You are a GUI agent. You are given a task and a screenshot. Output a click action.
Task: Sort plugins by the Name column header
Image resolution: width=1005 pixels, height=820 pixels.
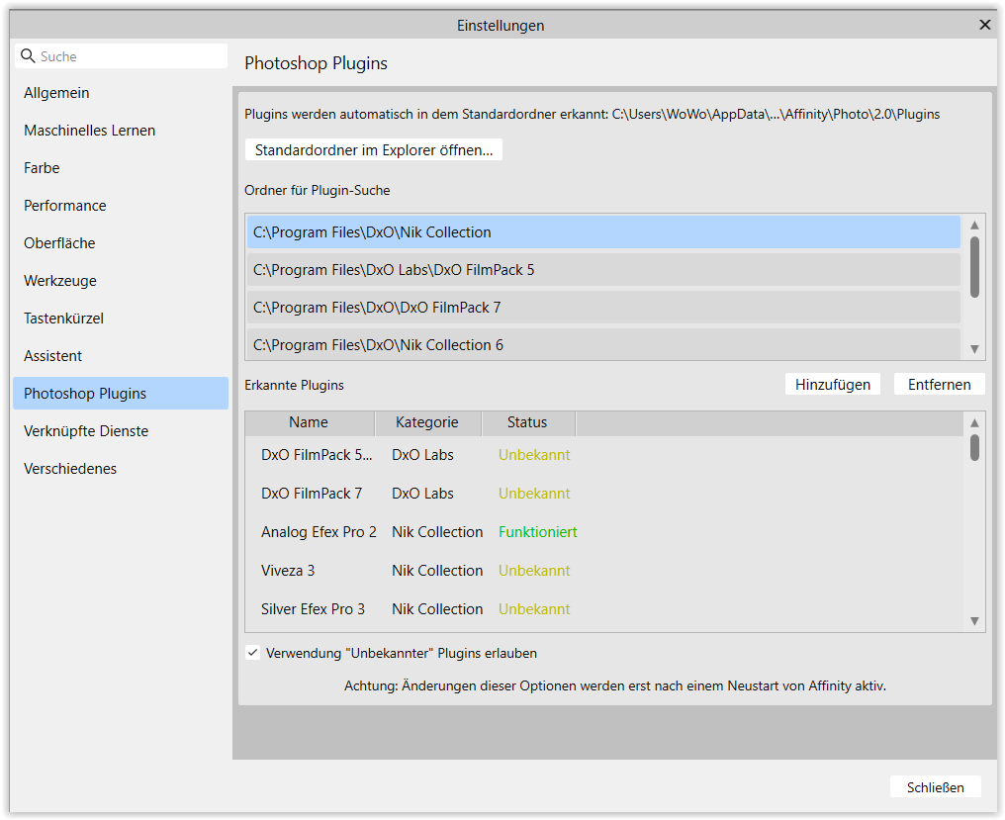point(309,422)
